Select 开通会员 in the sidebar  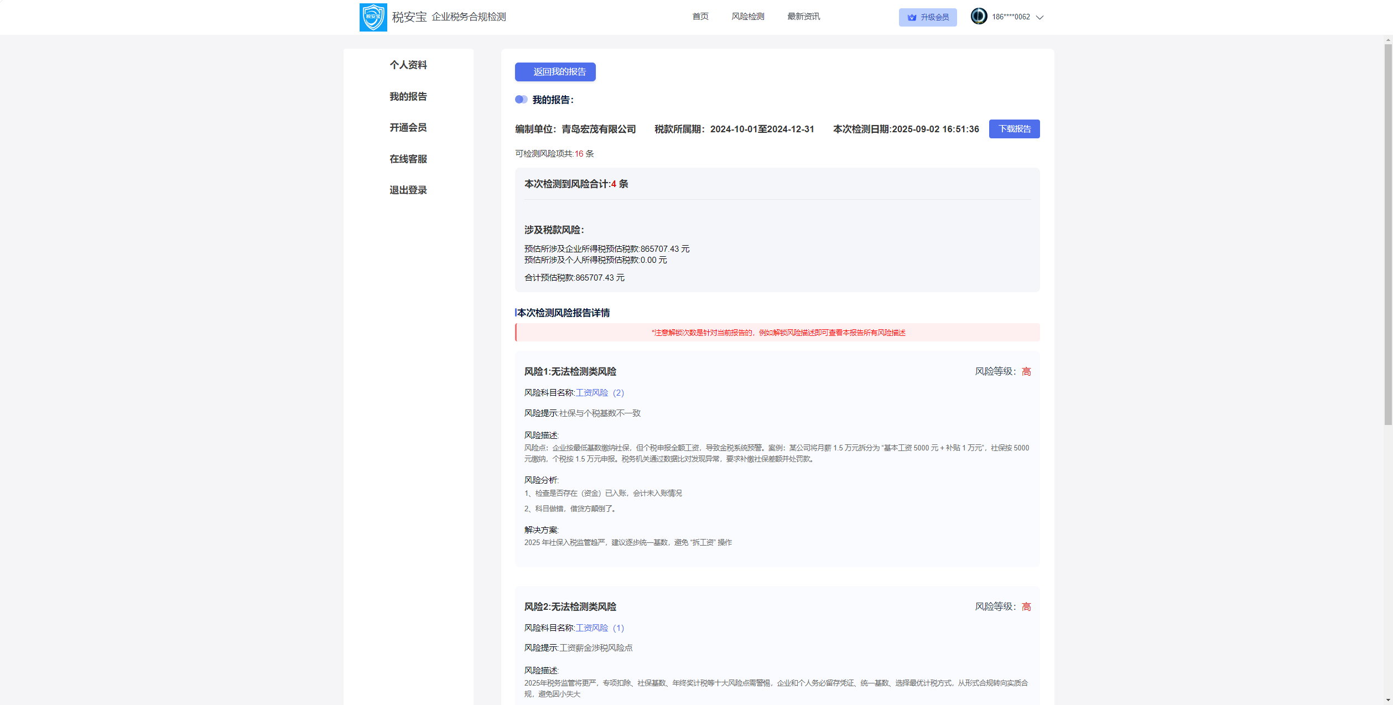pyautogui.click(x=408, y=128)
